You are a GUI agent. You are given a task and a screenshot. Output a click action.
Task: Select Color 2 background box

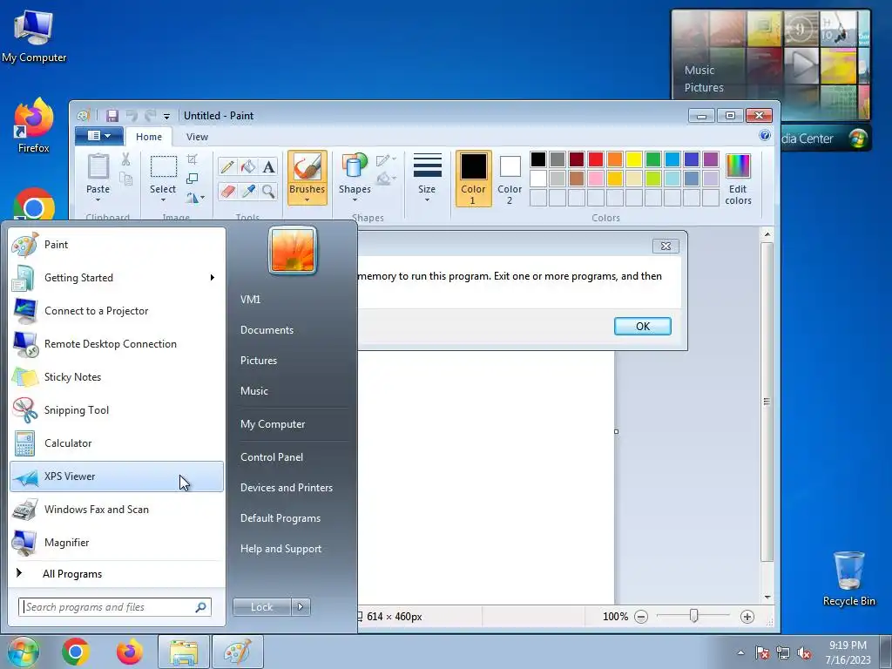tap(510, 179)
